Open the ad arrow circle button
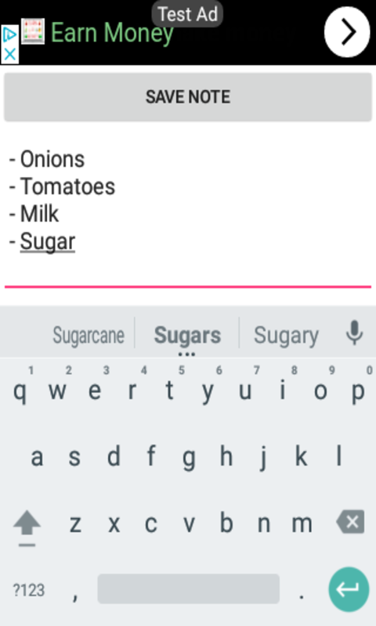 [x=347, y=32]
